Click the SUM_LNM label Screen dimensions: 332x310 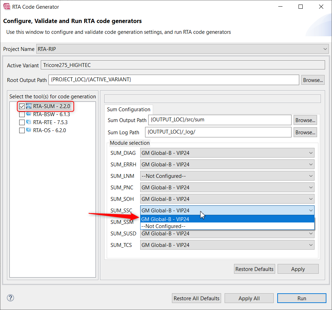tap(122, 176)
